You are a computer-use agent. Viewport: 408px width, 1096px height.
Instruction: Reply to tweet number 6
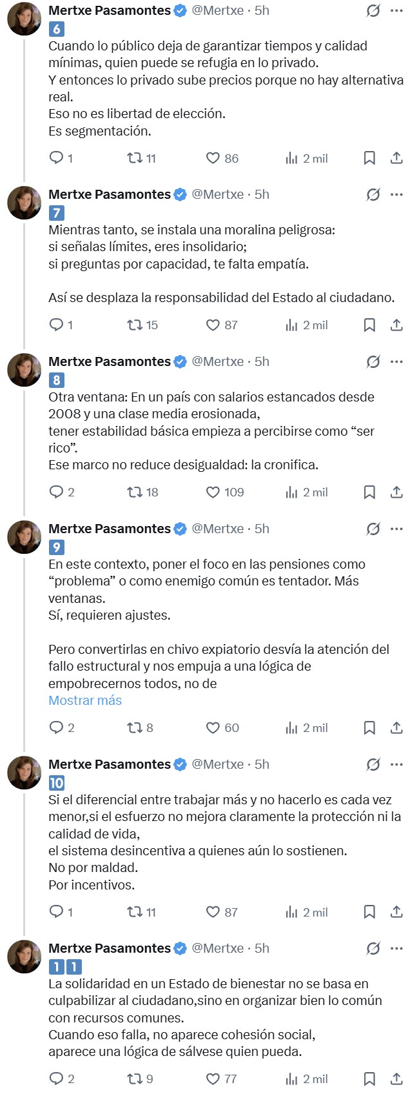(x=58, y=158)
